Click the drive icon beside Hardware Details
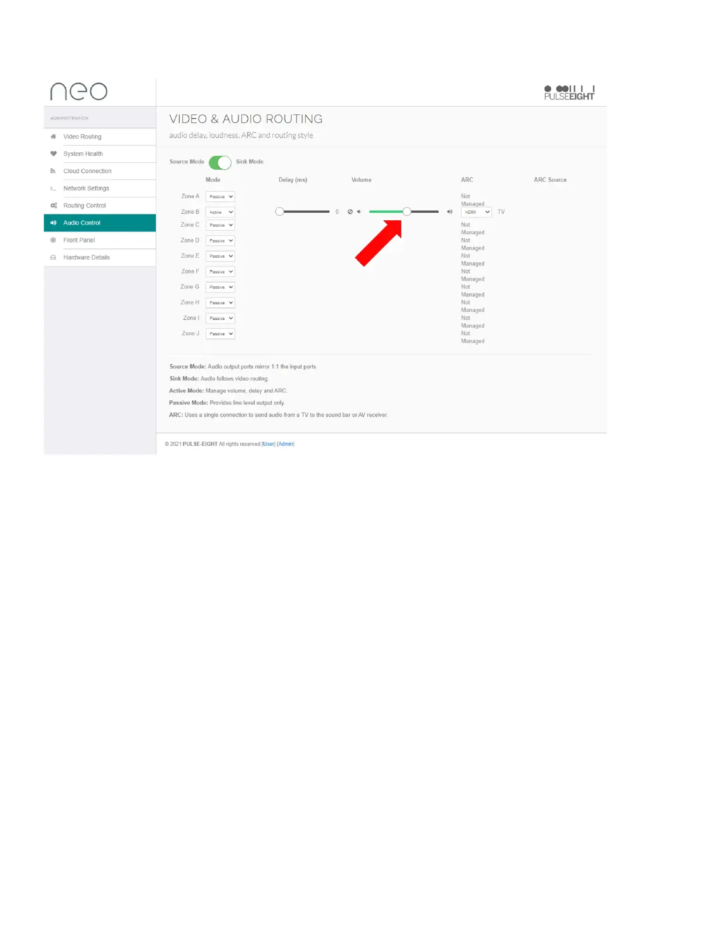Screen dimensions: 717x928 (53, 257)
